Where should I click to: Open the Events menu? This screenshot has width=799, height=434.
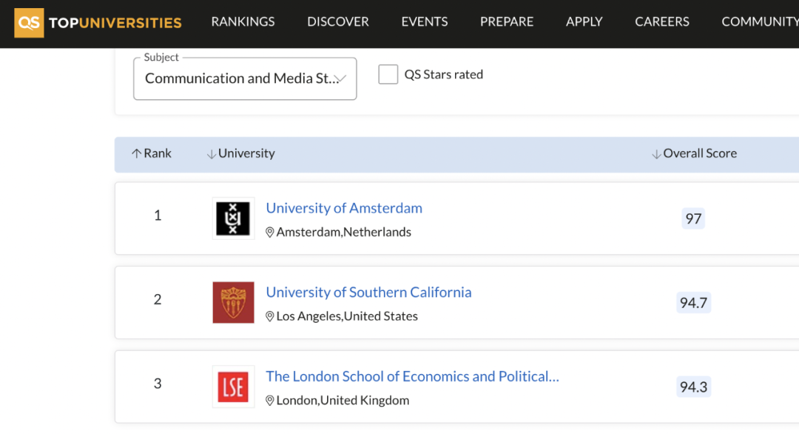click(x=425, y=21)
